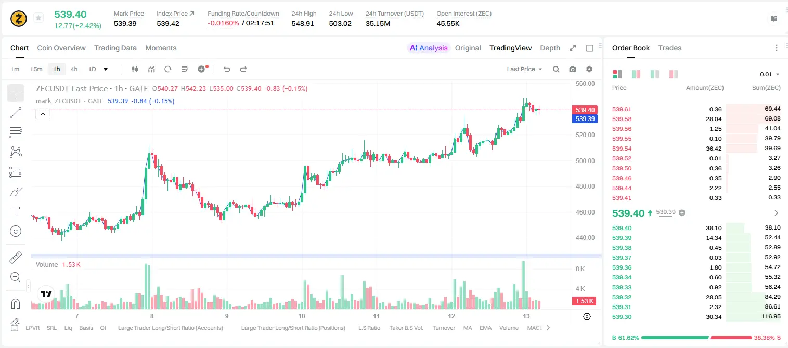
Task: Show only sell orders in order book
Action: click(x=674, y=74)
